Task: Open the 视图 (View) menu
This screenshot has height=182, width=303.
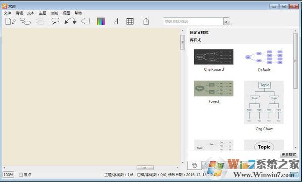Action: point(66,13)
